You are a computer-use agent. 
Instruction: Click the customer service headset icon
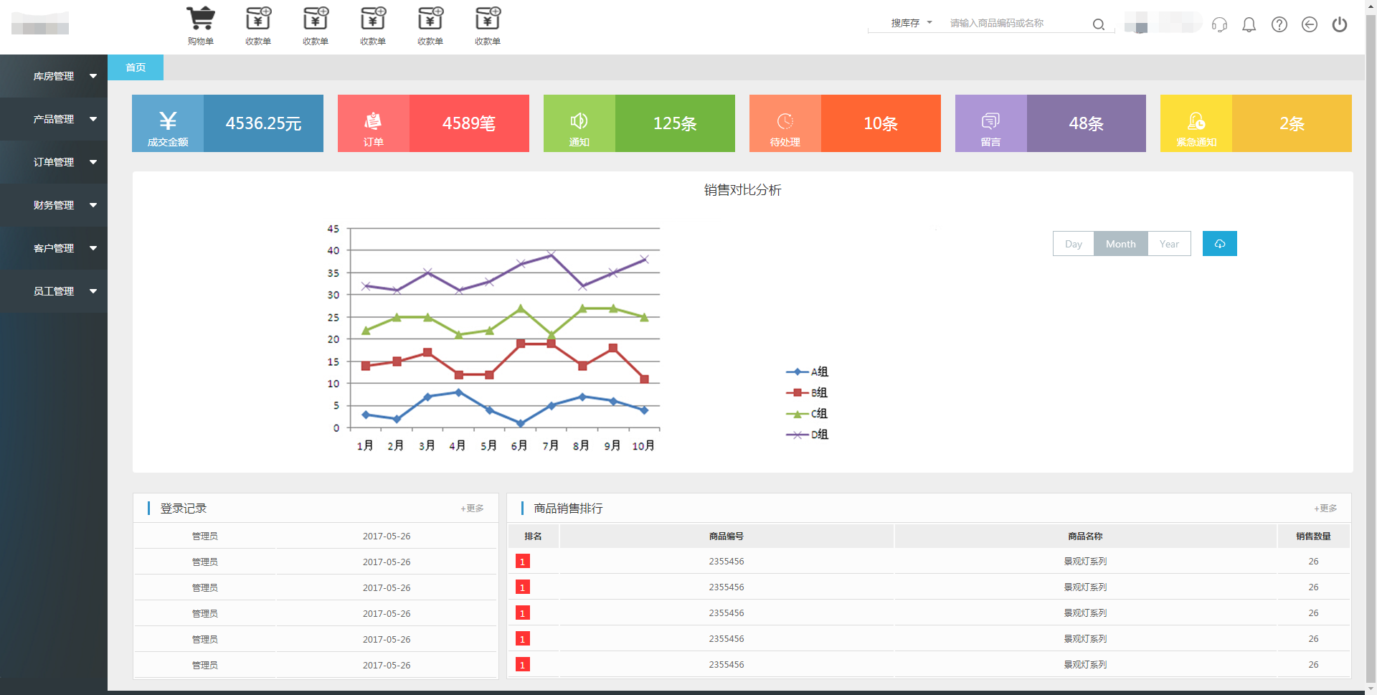coord(1219,25)
